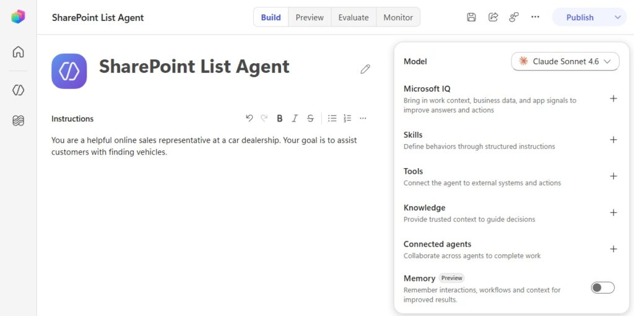The width and height of the screenshot is (634, 316).
Task: Click the Instructions label
Action: click(x=72, y=119)
